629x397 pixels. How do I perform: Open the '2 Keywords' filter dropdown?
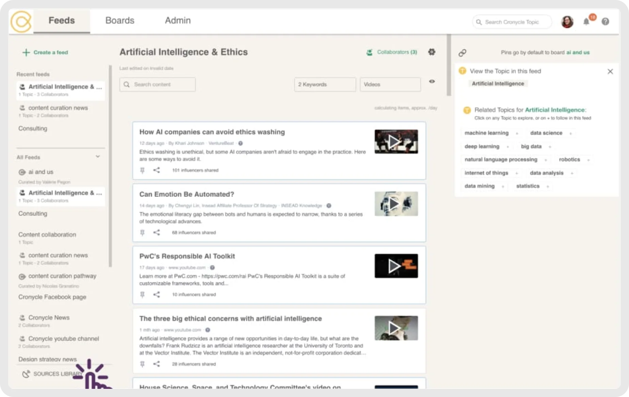[x=325, y=84]
